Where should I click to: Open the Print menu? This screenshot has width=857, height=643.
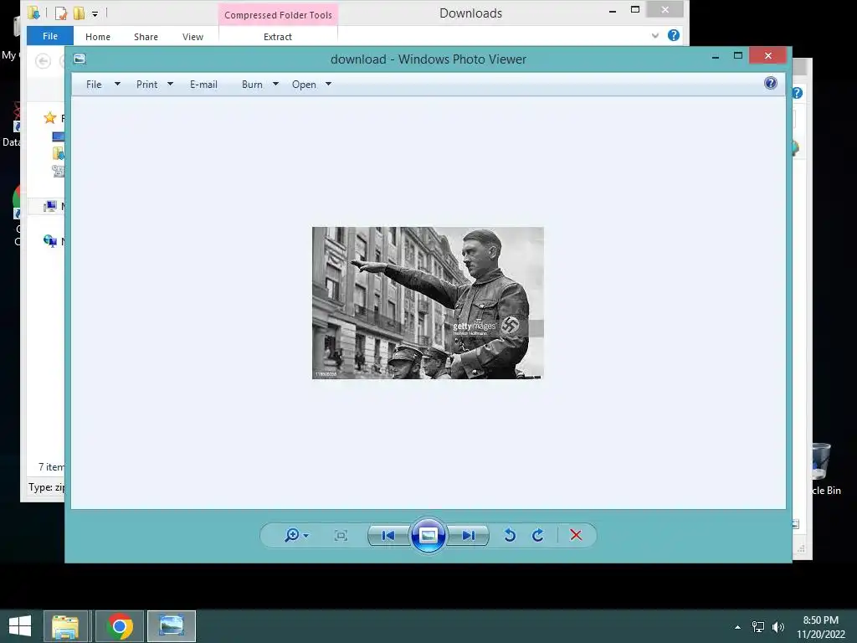[147, 85]
